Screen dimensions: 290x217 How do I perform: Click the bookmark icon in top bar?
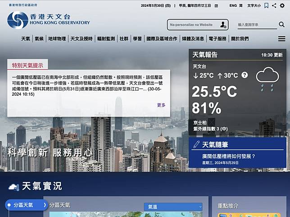267,6
